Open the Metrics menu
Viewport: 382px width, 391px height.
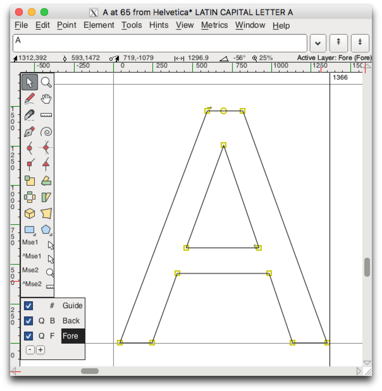point(214,25)
